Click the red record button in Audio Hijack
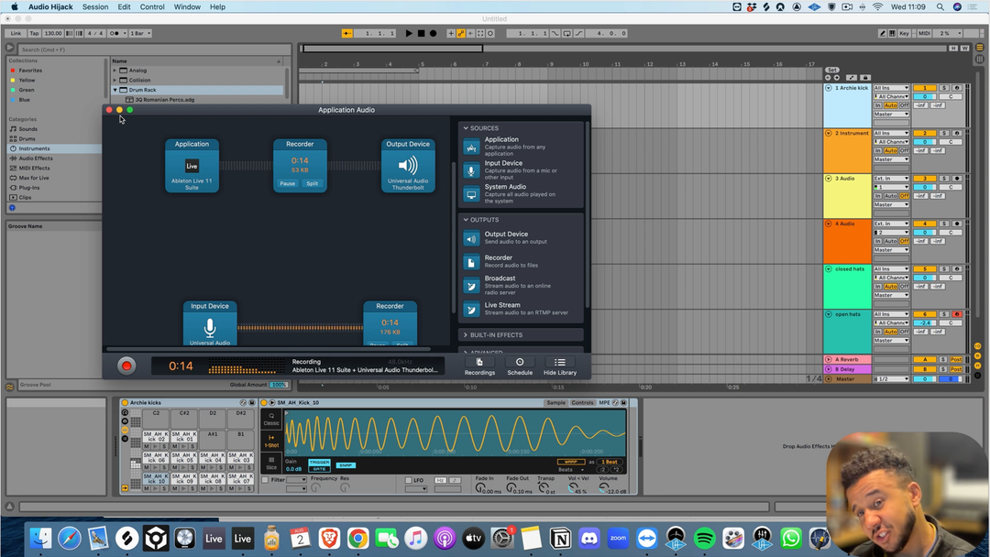This screenshot has height=557, width=990. point(126,366)
